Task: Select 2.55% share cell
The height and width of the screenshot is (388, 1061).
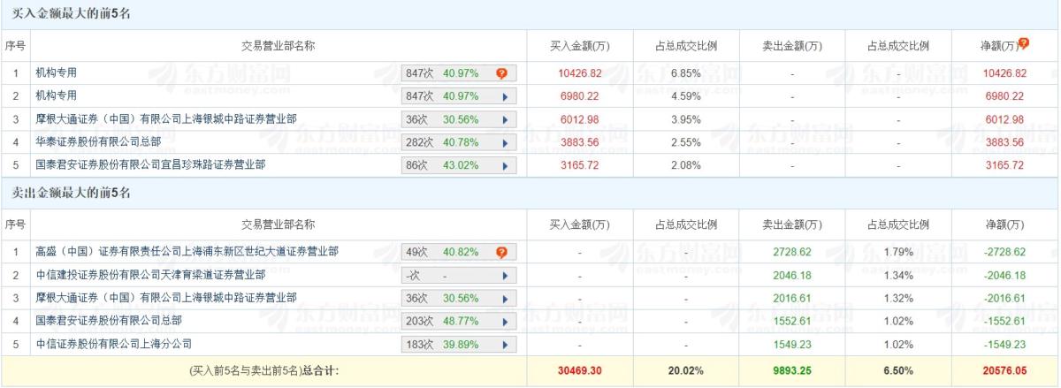Action: point(686,141)
